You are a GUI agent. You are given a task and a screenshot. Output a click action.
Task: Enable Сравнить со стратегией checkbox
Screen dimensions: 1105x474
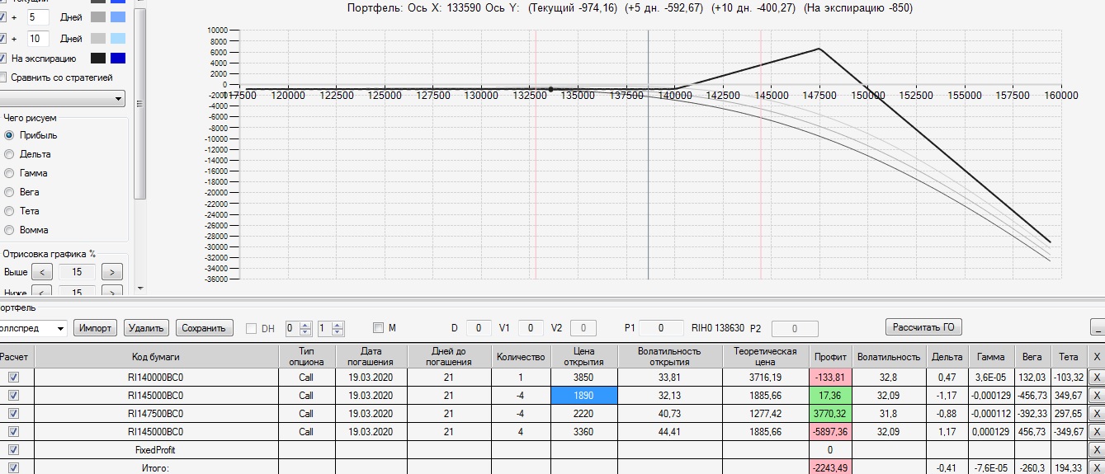point(3,77)
